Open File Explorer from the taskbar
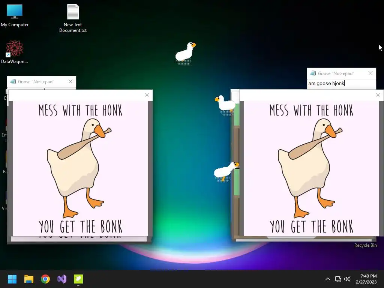384x288 pixels. point(28,279)
